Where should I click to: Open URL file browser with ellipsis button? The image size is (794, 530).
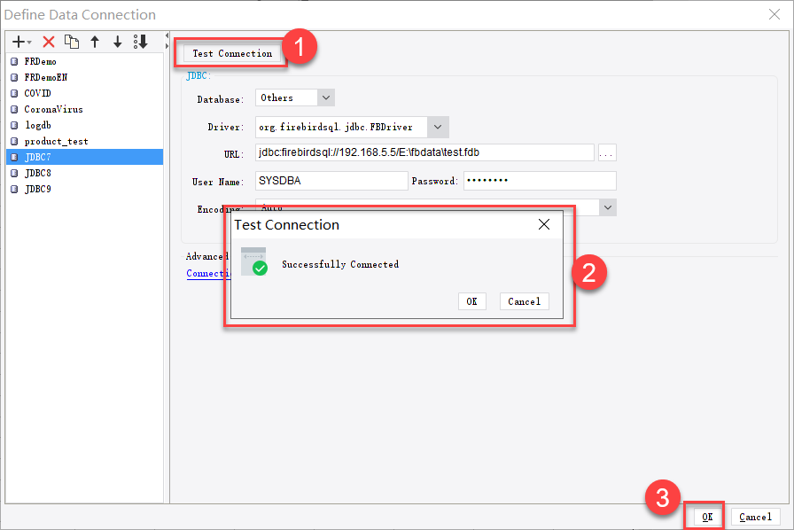pyautogui.click(x=607, y=152)
